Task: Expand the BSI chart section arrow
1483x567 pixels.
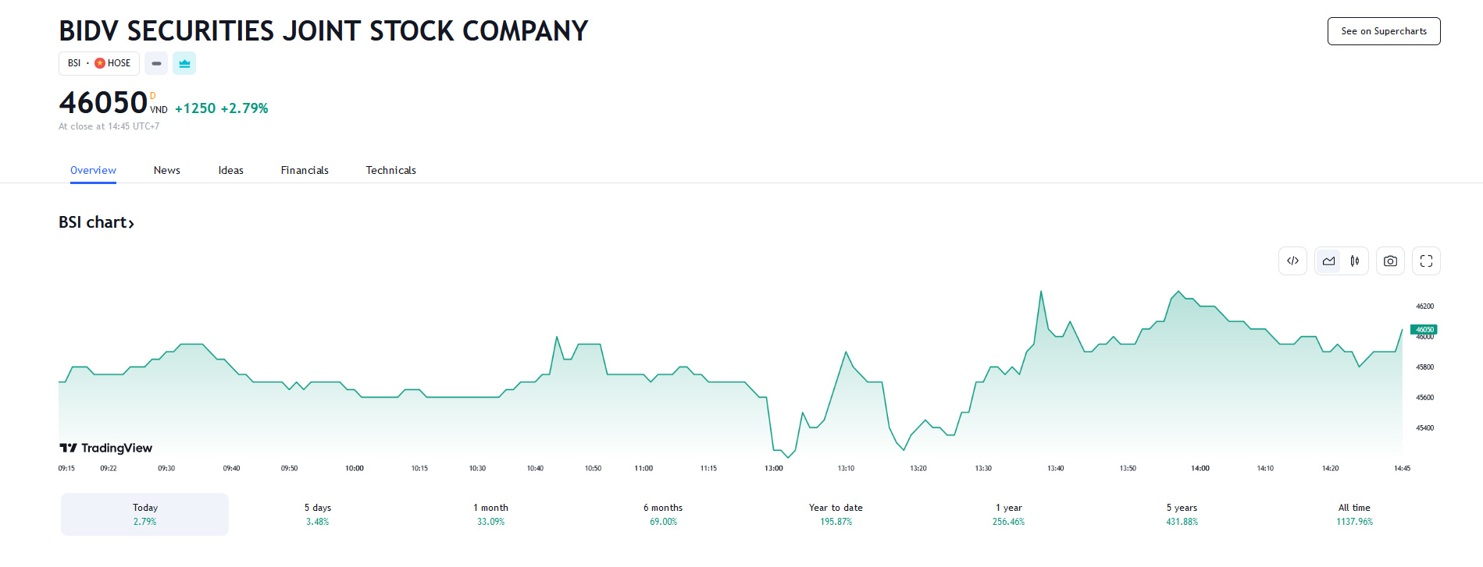Action: click(131, 224)
